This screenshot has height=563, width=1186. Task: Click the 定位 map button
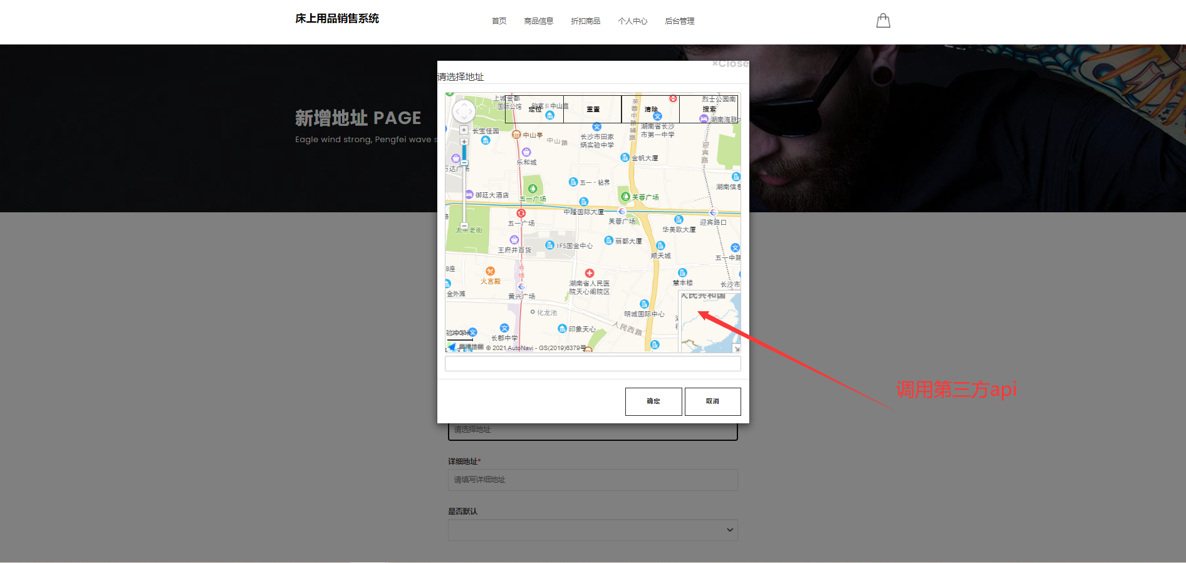534,109
